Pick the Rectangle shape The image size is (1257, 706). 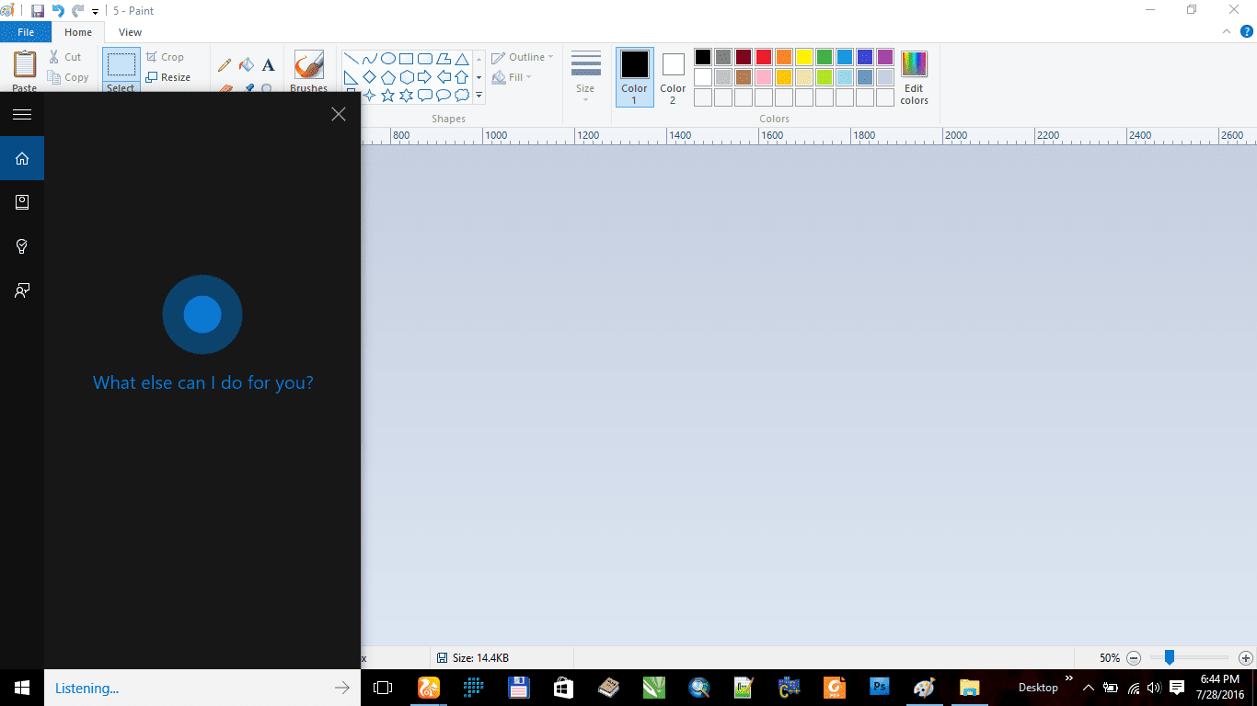coord(406,59)
